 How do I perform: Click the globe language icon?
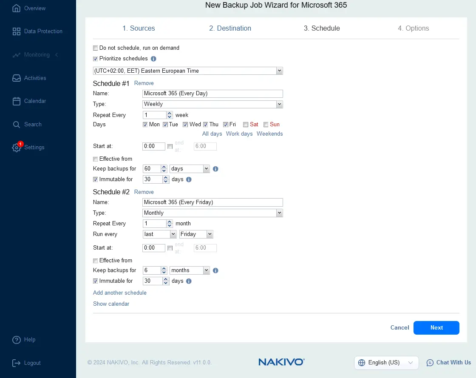click(362, 363)
